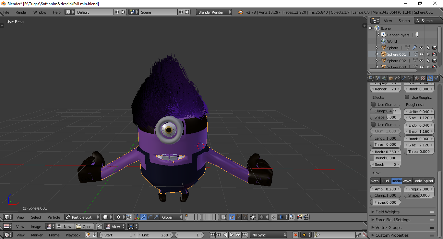Click the Open image button

coord(84,226)
